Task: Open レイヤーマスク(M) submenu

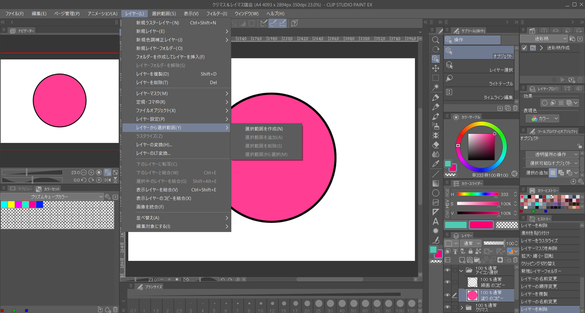Action: (175, 93)
